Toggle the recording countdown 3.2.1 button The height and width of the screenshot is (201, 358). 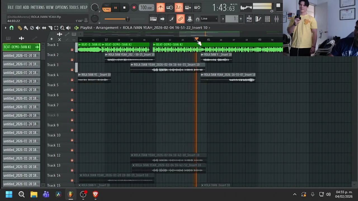179,8
